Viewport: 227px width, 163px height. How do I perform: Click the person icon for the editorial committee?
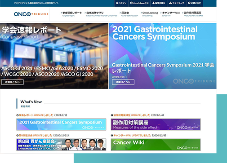(153, 3)
